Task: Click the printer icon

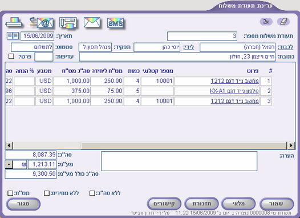Action: click(x=14, y=23)
